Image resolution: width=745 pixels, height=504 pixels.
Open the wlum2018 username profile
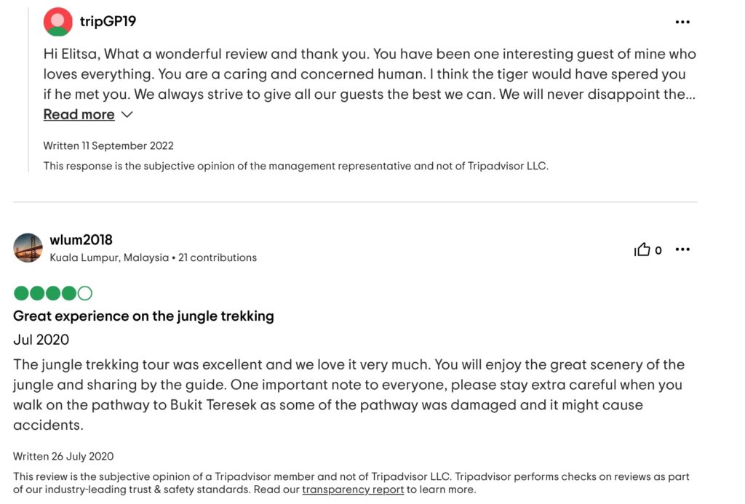click(x=81, y=240)
